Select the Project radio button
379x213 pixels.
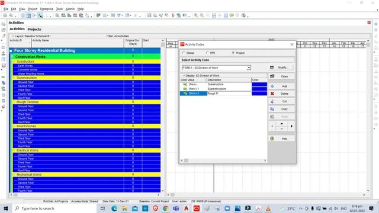pyautogui.click(x=233, y=53)
